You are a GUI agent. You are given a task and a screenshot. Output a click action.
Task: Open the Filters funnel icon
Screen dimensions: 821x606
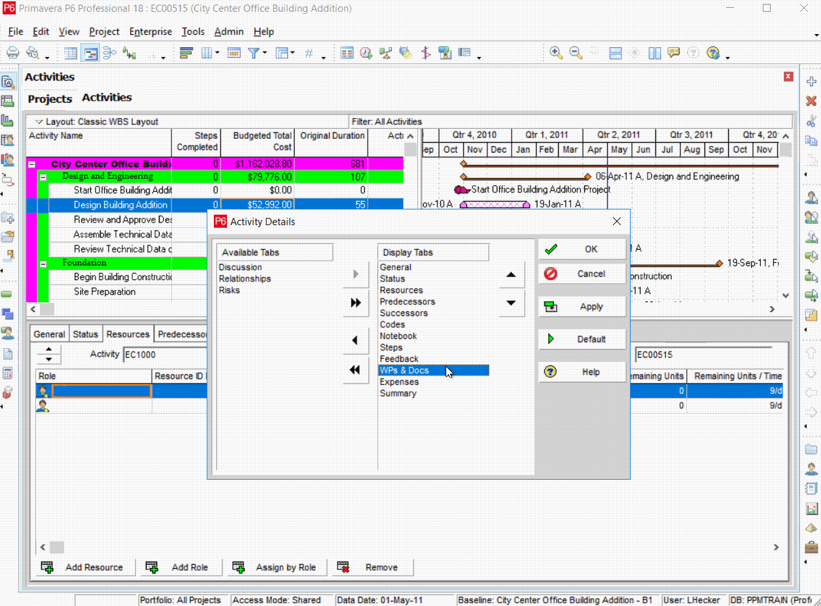point(254,52)
